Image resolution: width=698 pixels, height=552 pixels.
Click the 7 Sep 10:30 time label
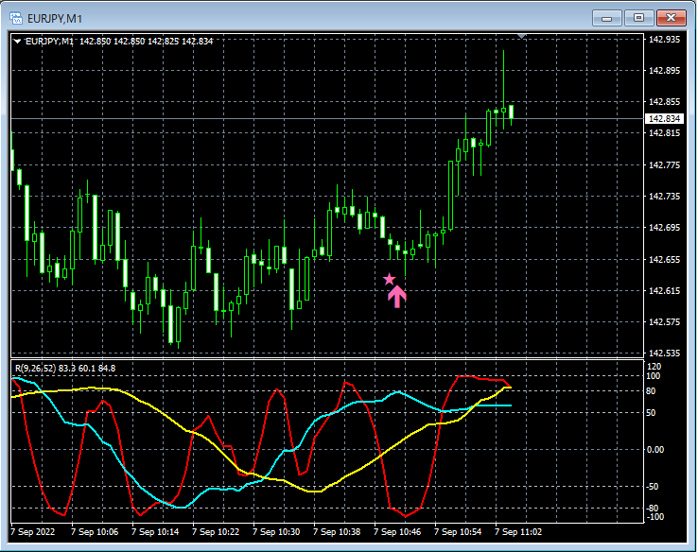coord(276,532)
